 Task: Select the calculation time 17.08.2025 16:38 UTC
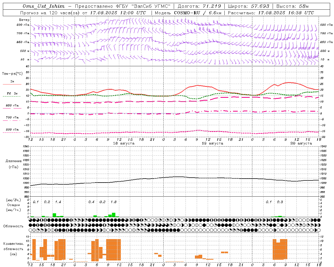(286, 13)
